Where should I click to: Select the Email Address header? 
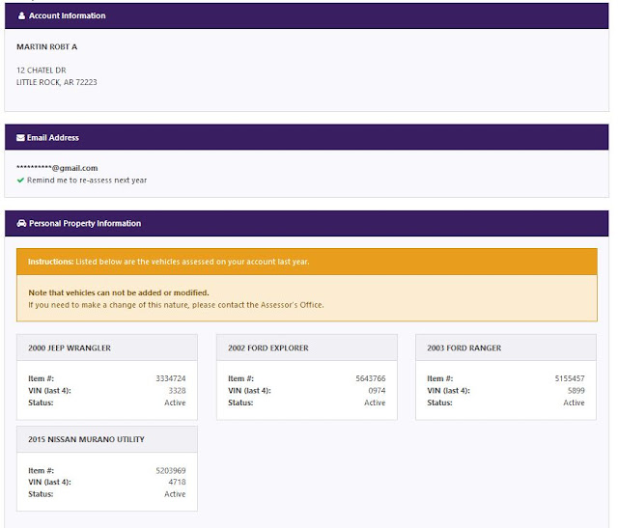(307, 137)
